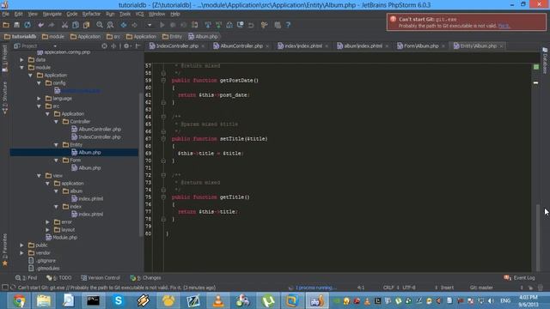Click the Revert toolbar icon

[251, 25]
